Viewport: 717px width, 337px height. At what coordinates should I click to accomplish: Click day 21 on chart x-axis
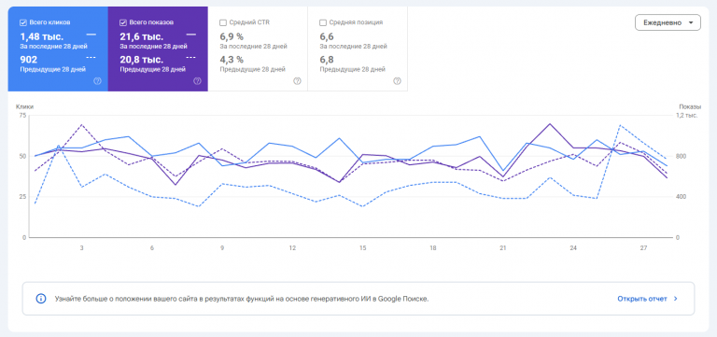(x=503, y=247)
